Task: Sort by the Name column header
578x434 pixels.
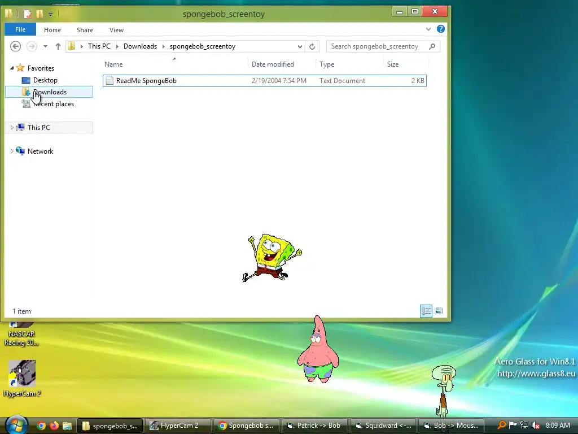Action: (x=176, y=64)
